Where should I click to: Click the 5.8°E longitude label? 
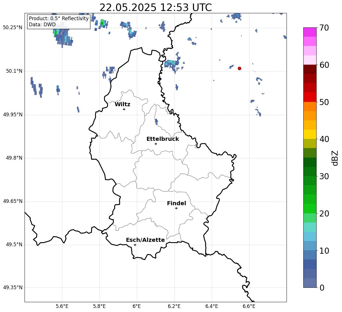(99, 306)
